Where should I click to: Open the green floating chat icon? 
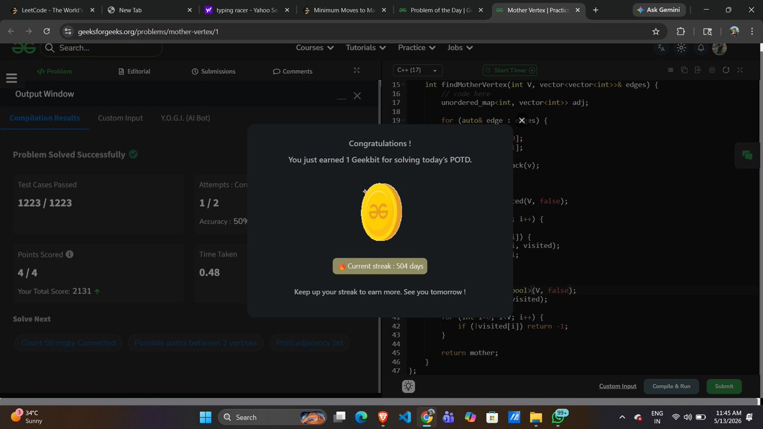coord(747,155)
